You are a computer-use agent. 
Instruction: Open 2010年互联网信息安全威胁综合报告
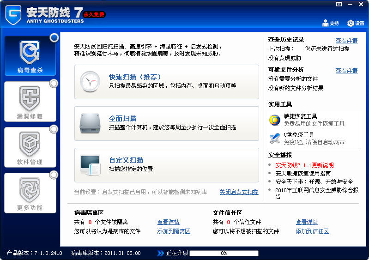click(x=317, y=193)
